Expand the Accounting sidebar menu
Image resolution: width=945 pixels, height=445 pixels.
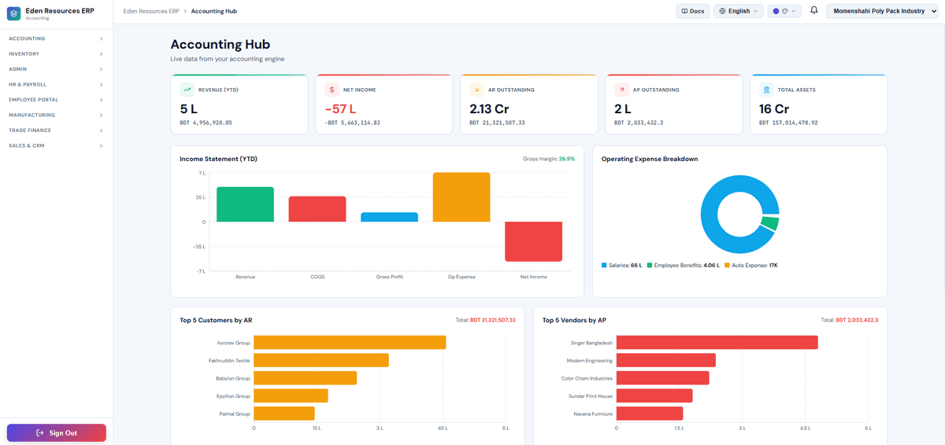(x=56, y=39)
